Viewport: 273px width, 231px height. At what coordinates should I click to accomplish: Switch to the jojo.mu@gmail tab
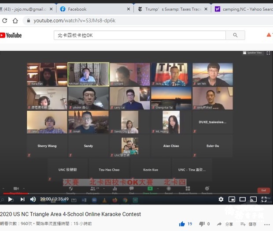coord(28,9)
